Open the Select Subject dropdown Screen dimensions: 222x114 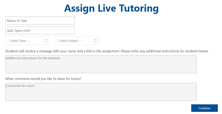point(74,41)
